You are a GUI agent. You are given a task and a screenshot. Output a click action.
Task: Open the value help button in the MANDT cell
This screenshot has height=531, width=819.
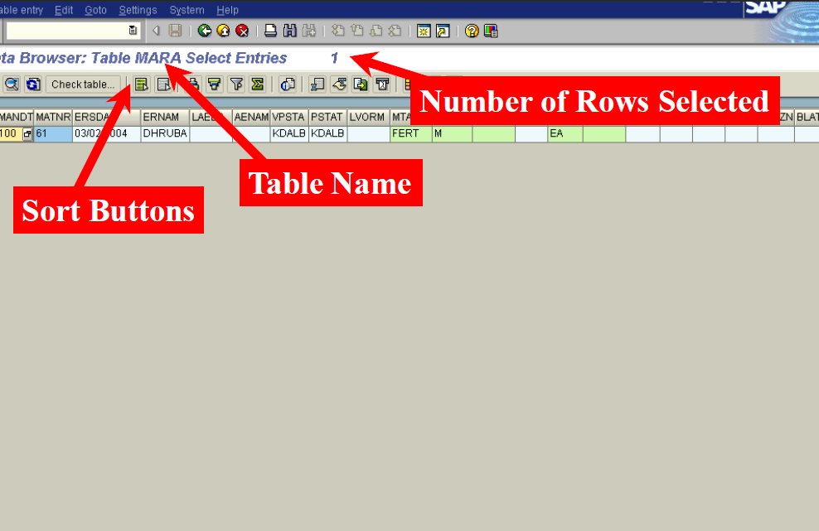click(x=27, y=133)
